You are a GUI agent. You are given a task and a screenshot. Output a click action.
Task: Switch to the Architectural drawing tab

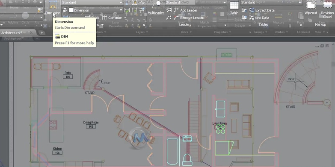11,33
